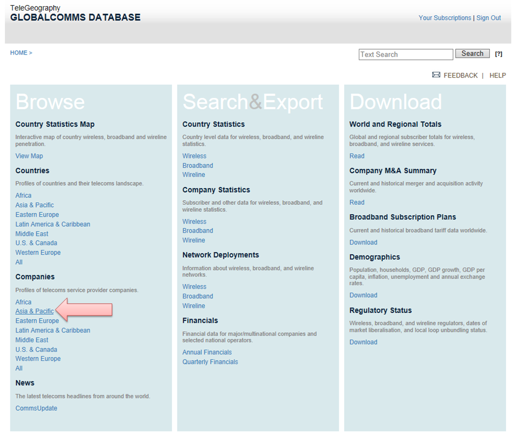Select All under Companies
Viewport: 513px width, 439px height.
tap(19, 368)
